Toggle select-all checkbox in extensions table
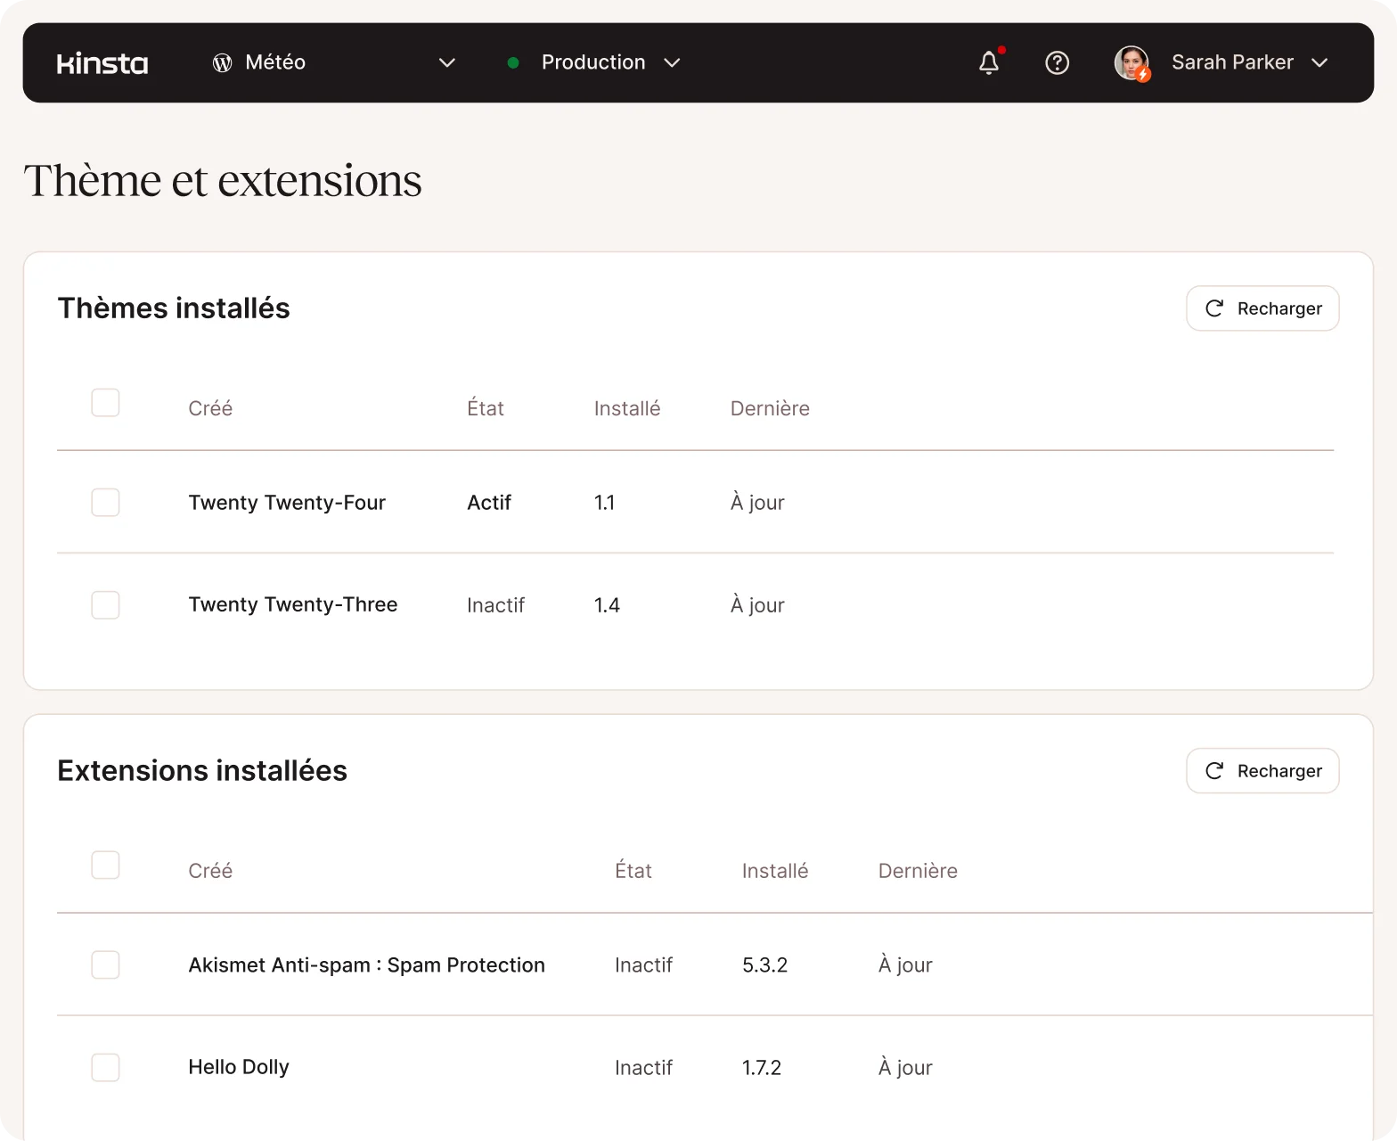 [105, 866]
